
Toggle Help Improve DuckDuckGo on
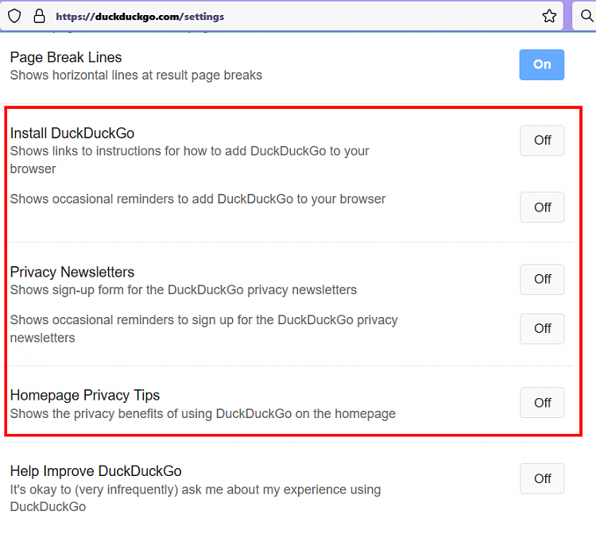tap(542, 478)
